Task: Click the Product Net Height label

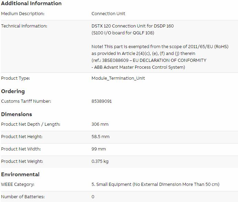Action: pos(22,136)
